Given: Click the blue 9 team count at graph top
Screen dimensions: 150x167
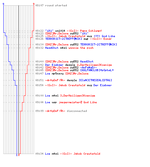Looking at the screenshot, I should 3,4.
